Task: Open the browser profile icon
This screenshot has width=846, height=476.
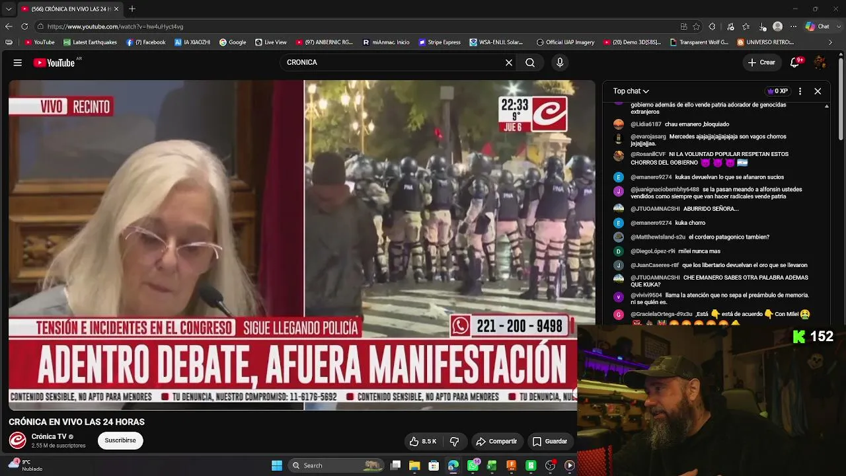Action: tap(778, 26)
